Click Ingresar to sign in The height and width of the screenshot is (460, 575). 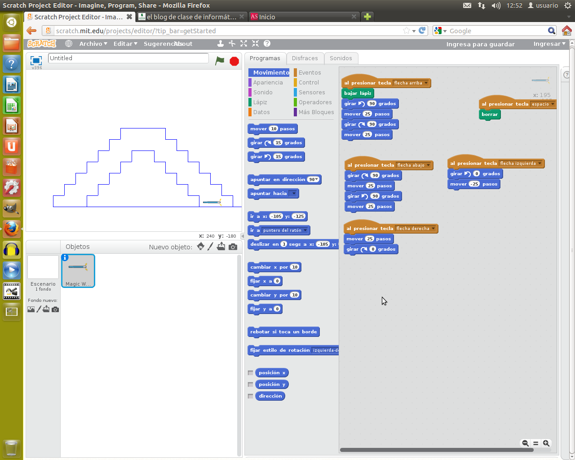click(x=547, y=44)
